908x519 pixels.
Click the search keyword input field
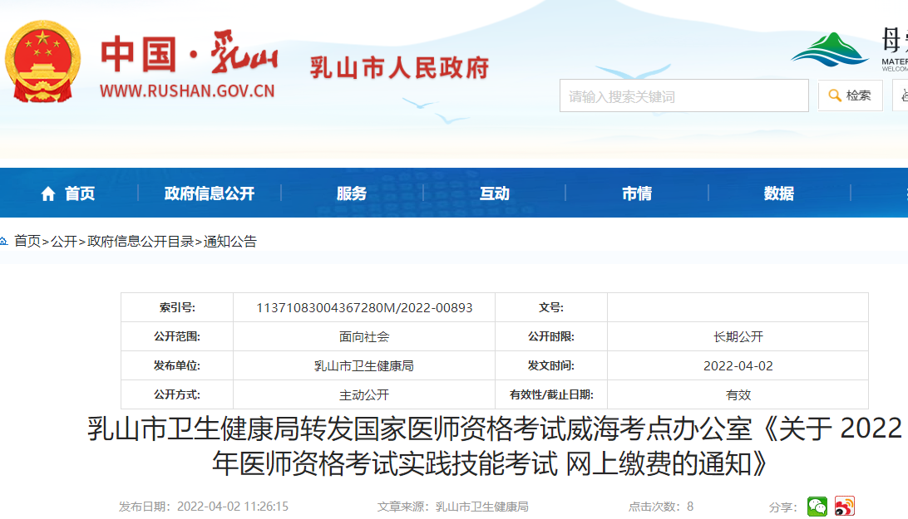683,96
